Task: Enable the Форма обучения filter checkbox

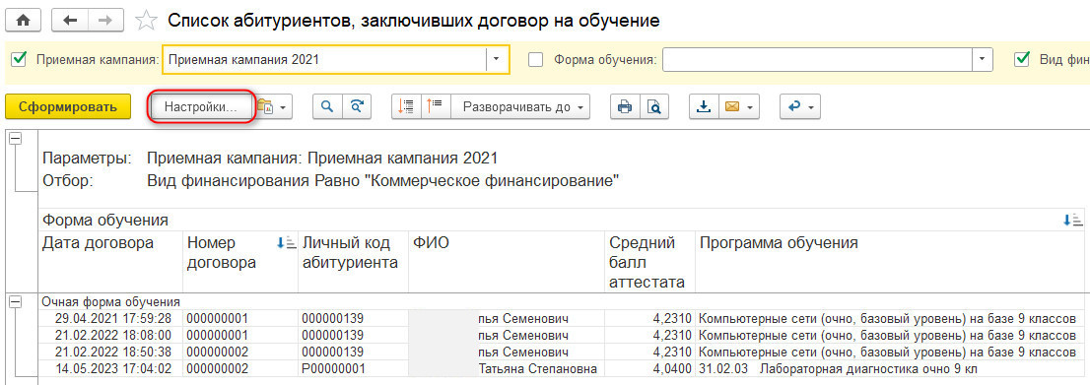Action: tap(535, 60)
